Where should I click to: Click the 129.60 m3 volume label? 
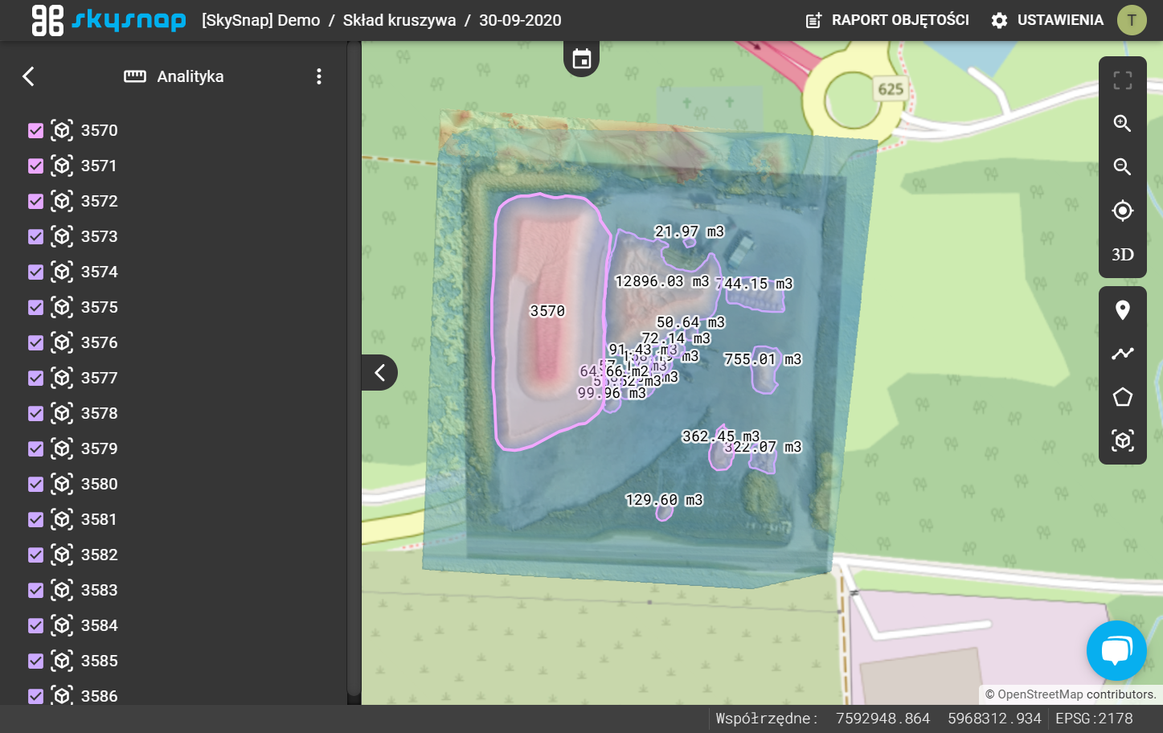(664, 500)
